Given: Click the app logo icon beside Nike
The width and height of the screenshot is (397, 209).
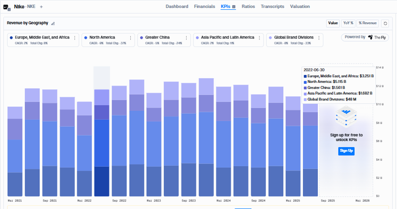Looking at the screenshot, I should 7,7.
